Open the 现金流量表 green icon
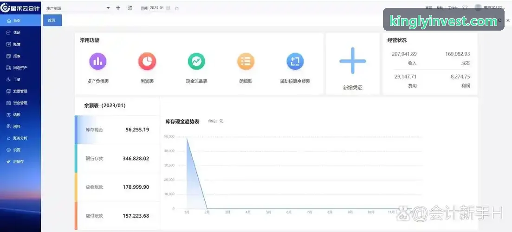The height and width of the screenshot is (232, 512). (196, 61)
